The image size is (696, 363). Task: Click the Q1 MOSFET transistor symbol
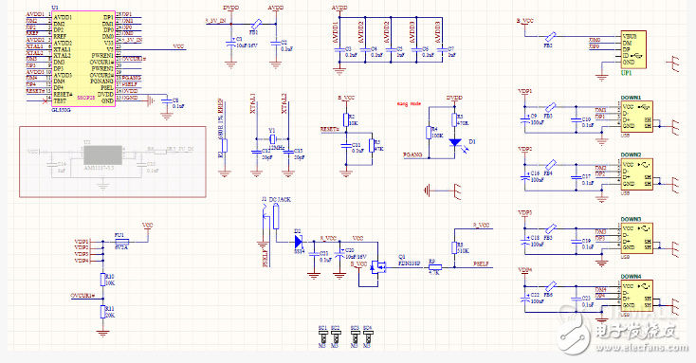point(378,267)
